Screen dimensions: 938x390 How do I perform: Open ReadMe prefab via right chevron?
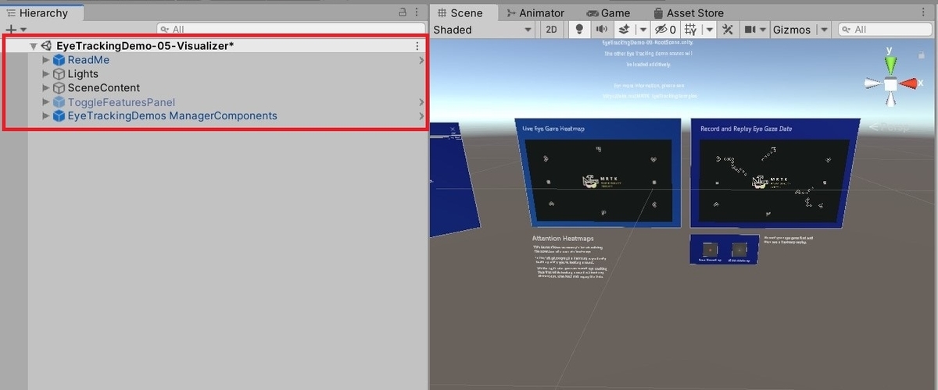(x=421, y=60)
